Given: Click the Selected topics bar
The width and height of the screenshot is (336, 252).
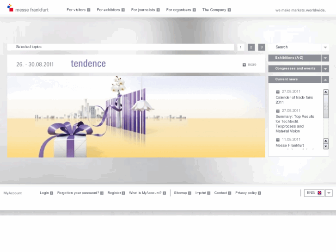Looking at the screenshot, I should pyautogui.click(x=121, y=47).
